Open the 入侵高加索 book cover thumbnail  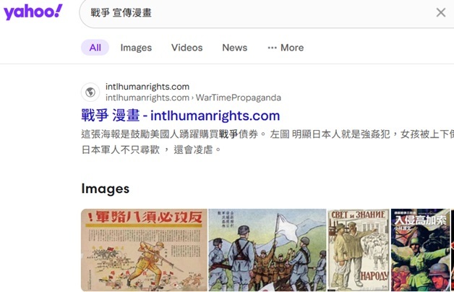click(x=421, y=250)
